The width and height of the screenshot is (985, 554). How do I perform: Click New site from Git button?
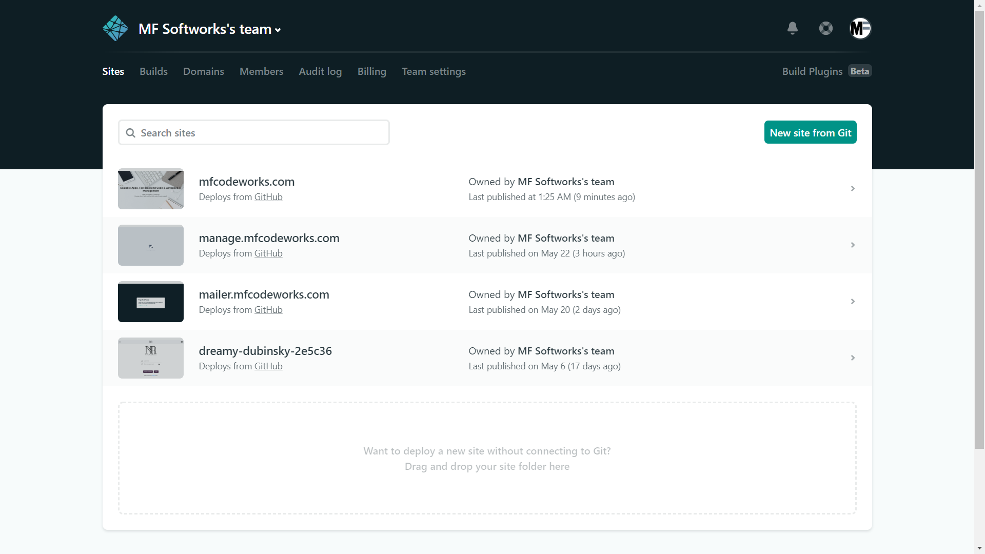810,132
